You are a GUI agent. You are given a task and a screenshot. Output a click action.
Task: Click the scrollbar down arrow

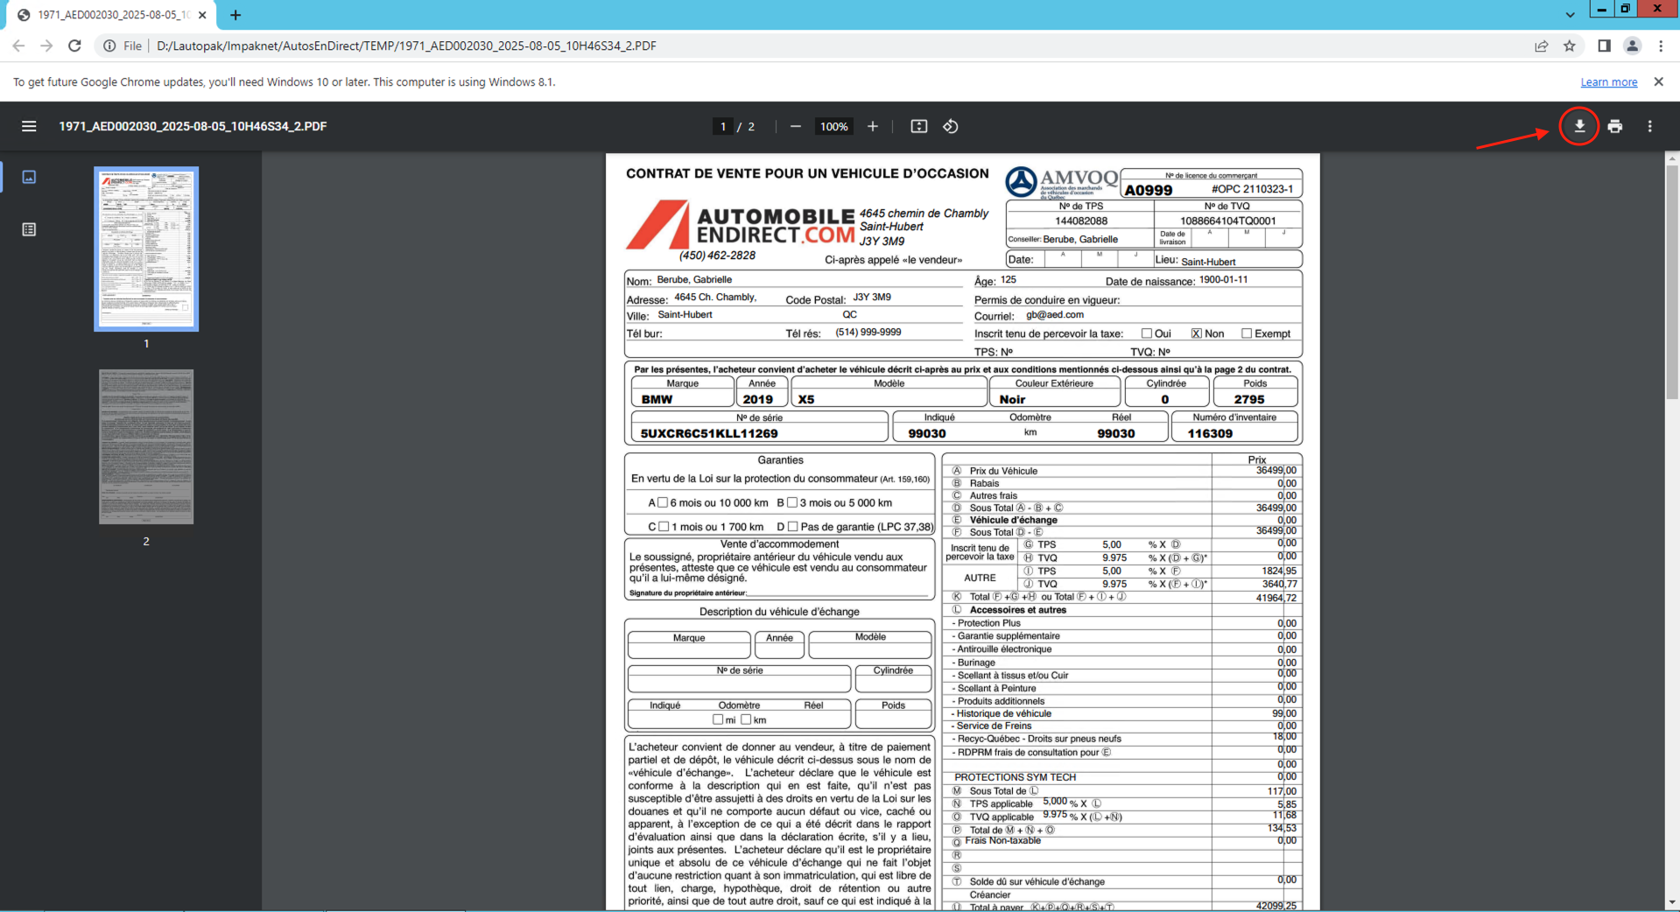[x=1672, y=902]
